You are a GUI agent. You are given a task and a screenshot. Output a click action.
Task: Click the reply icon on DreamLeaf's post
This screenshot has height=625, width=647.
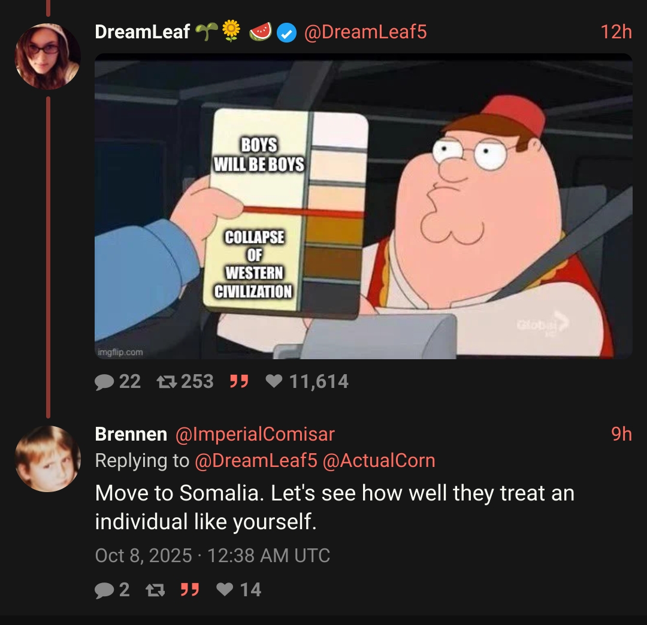pyautogui.click(x=104, y=382)
